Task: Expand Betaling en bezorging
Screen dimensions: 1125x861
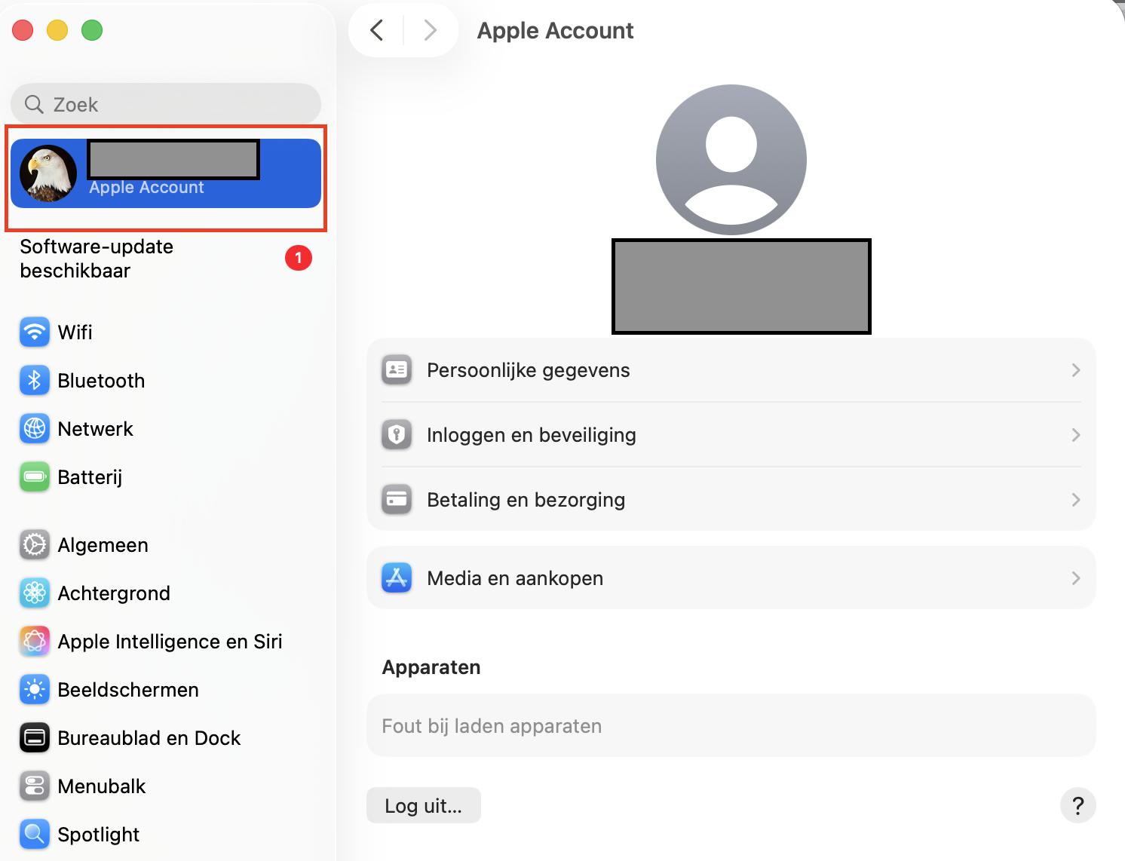Action: click(x=730, y=499)
